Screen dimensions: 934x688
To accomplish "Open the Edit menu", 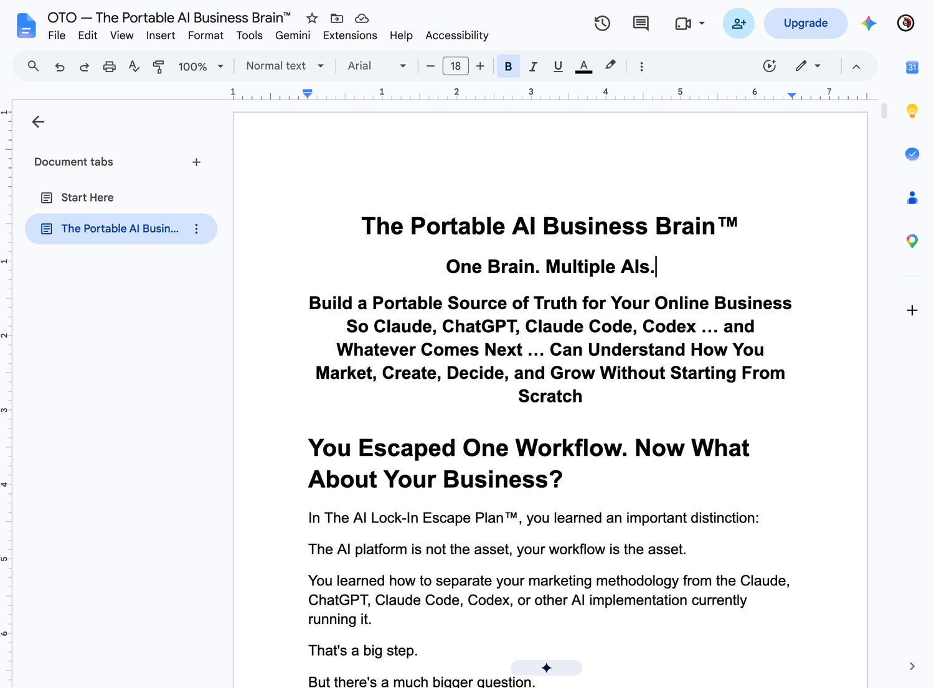I will pyautogui.click(x=88, y=35).
